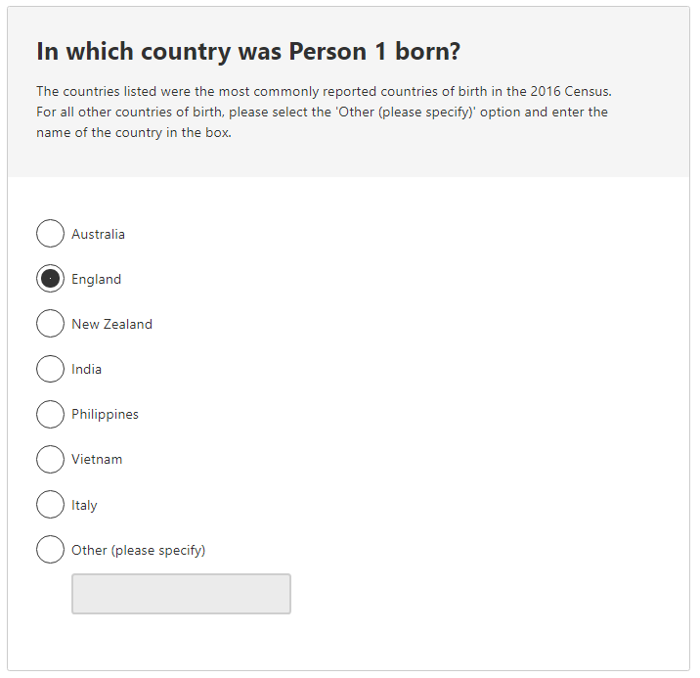Viewport: 700px width, 678px height.
Task: Choose the New Zealand radio button
Action: tap(50, 324)
